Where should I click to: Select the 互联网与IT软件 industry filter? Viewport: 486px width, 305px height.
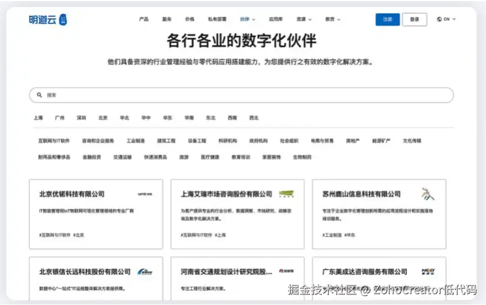[x=54, y=141]
